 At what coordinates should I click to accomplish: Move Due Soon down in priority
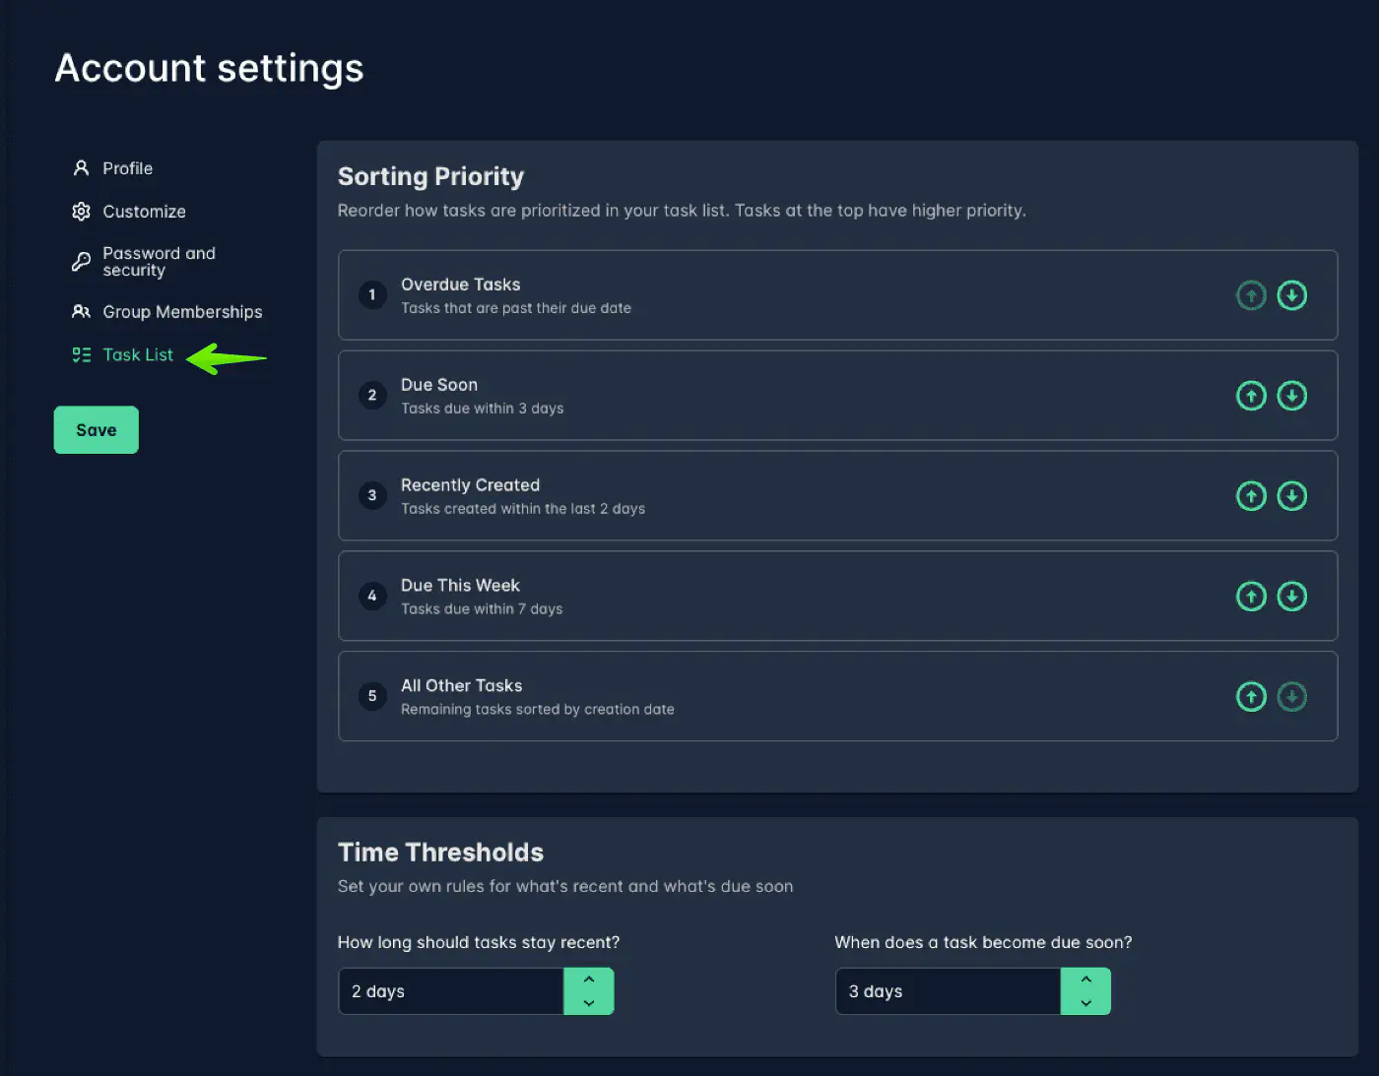click(1291, 396)
